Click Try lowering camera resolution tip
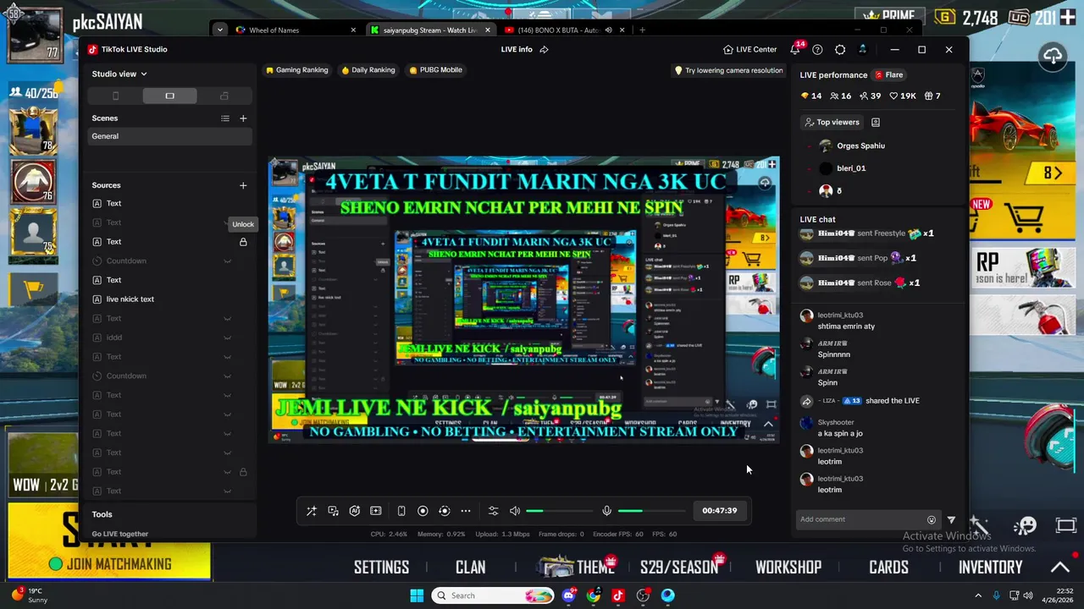 click(728, 70)
